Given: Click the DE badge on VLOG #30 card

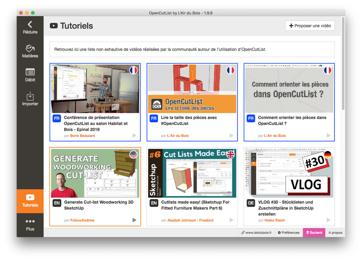Looking at the screenshot, I should pos(251,203).
